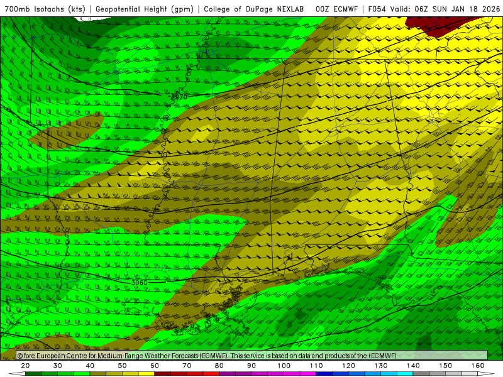Viewport: 503px width, 377px height.
Task: Pick the dark gray swatch under 140
Action: click(421, 374)
